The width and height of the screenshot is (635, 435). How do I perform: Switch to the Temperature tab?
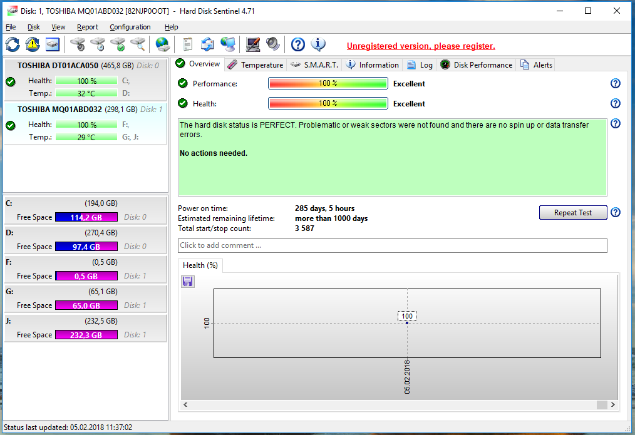coord(256,64)
